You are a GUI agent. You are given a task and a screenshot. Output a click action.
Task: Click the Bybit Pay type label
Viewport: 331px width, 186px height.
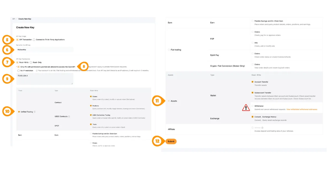point(215,55)
